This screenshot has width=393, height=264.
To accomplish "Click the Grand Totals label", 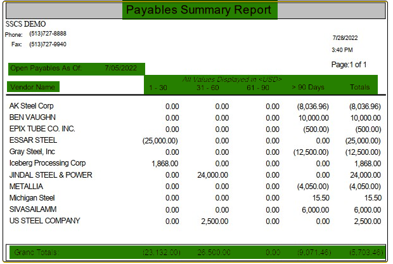I will pos(37,252).
